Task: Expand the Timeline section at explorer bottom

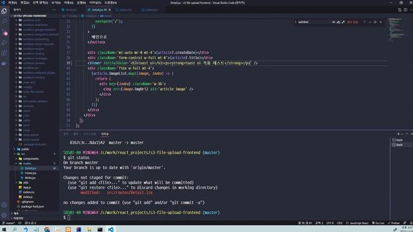Action: click(19, 218)
